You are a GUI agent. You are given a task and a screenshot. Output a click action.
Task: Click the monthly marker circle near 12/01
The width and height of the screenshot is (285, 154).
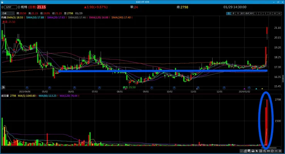pyautogui.click(x=224, y=88)
